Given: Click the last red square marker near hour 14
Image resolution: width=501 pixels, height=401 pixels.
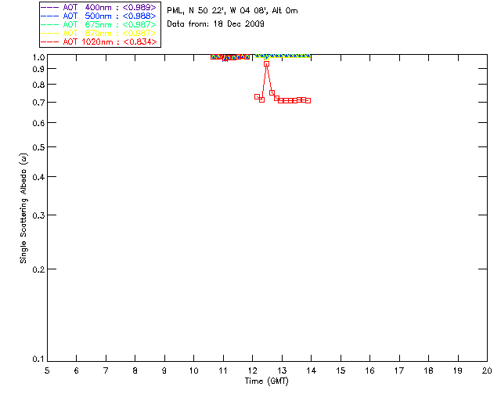Looking at the screenshot, I should pos(308,101).
